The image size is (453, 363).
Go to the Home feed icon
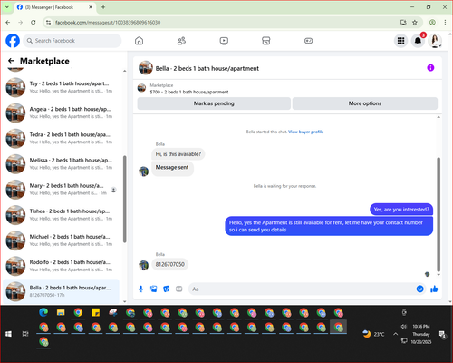(139, 41)
